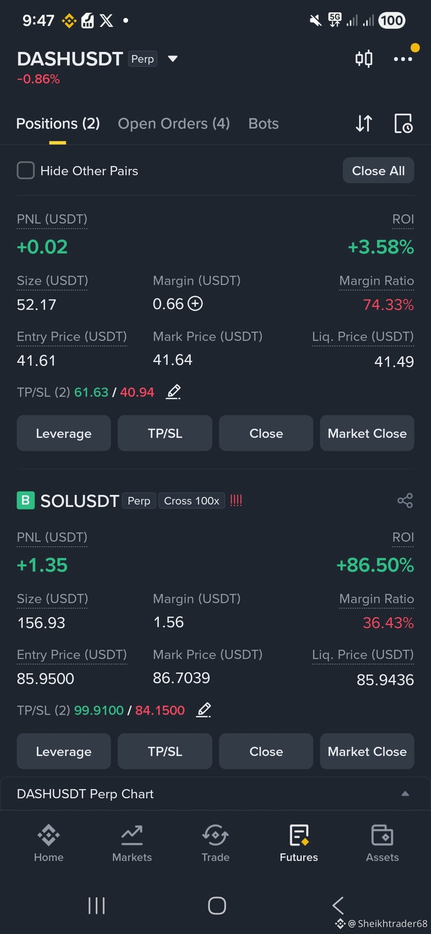This screenshot has width=431, height=934.
Task: Tap the Android back navigation arrow
Action: tap(338, 905)
